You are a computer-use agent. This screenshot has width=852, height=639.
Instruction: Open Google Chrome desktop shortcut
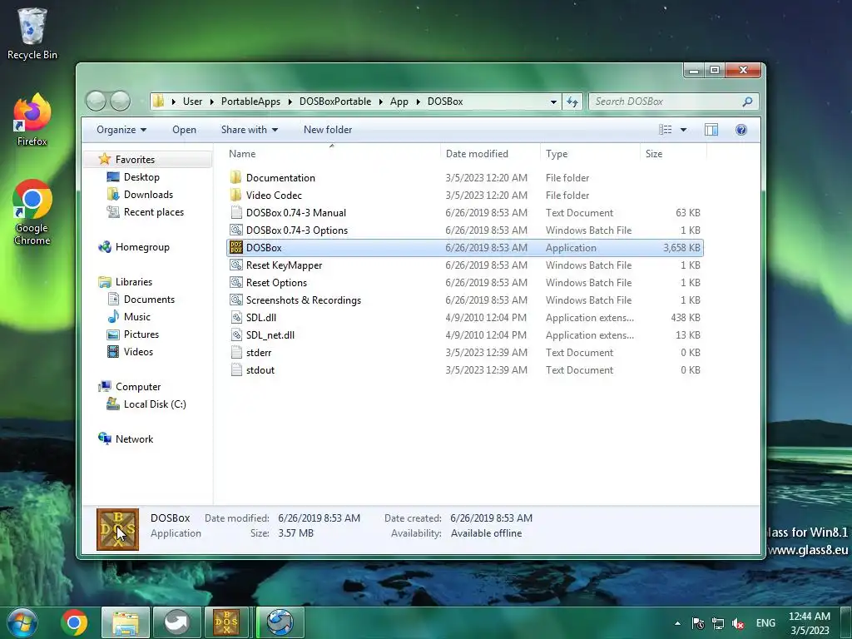pyautogui.click(x=32, y=212)
